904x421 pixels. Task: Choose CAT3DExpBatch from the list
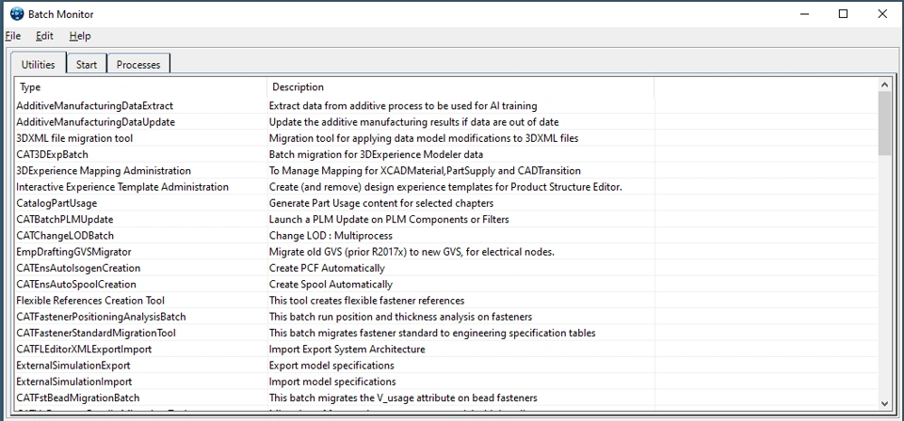[x=53, y=154]
